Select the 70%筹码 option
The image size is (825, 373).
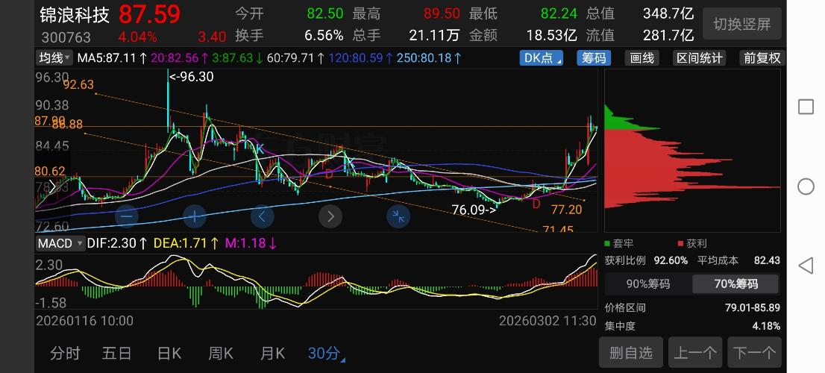pyautogui.click(x=735, y=284)
